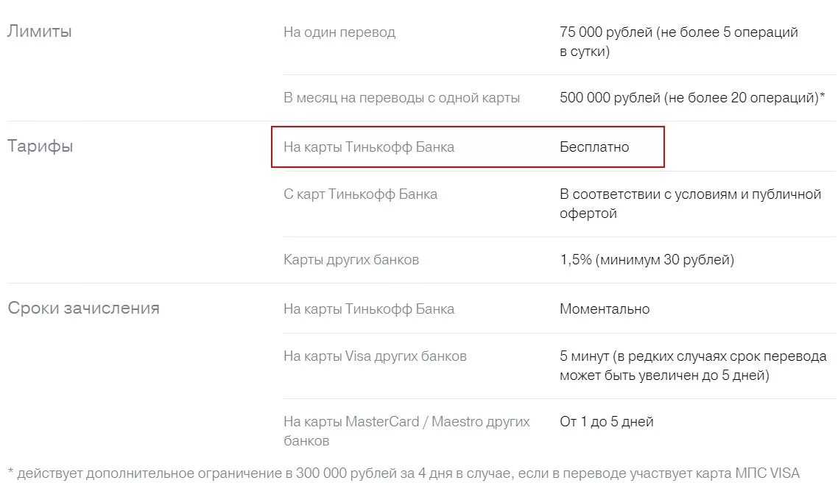Click the "Бесплатно" tariff value

pos(594,147)
